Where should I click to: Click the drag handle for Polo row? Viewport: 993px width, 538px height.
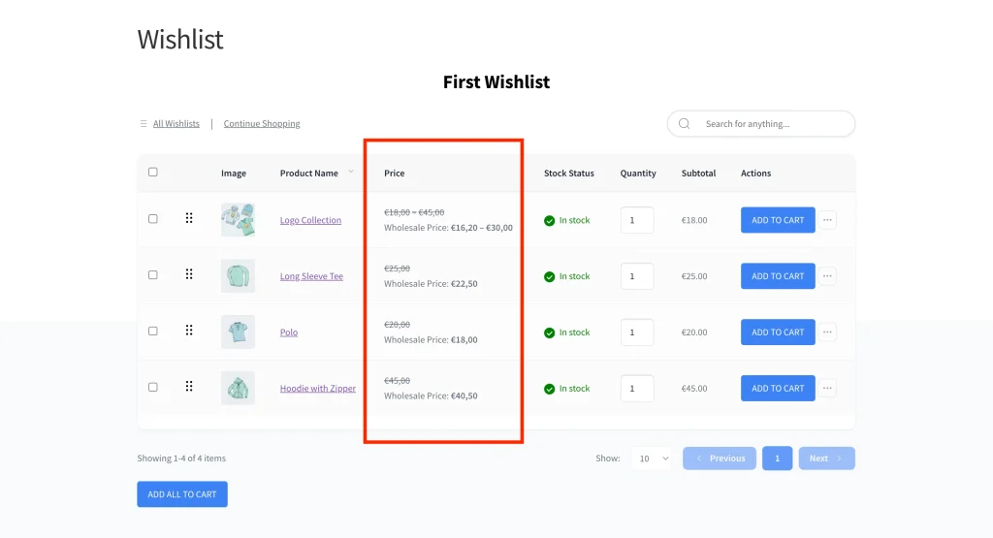[189, 331]
